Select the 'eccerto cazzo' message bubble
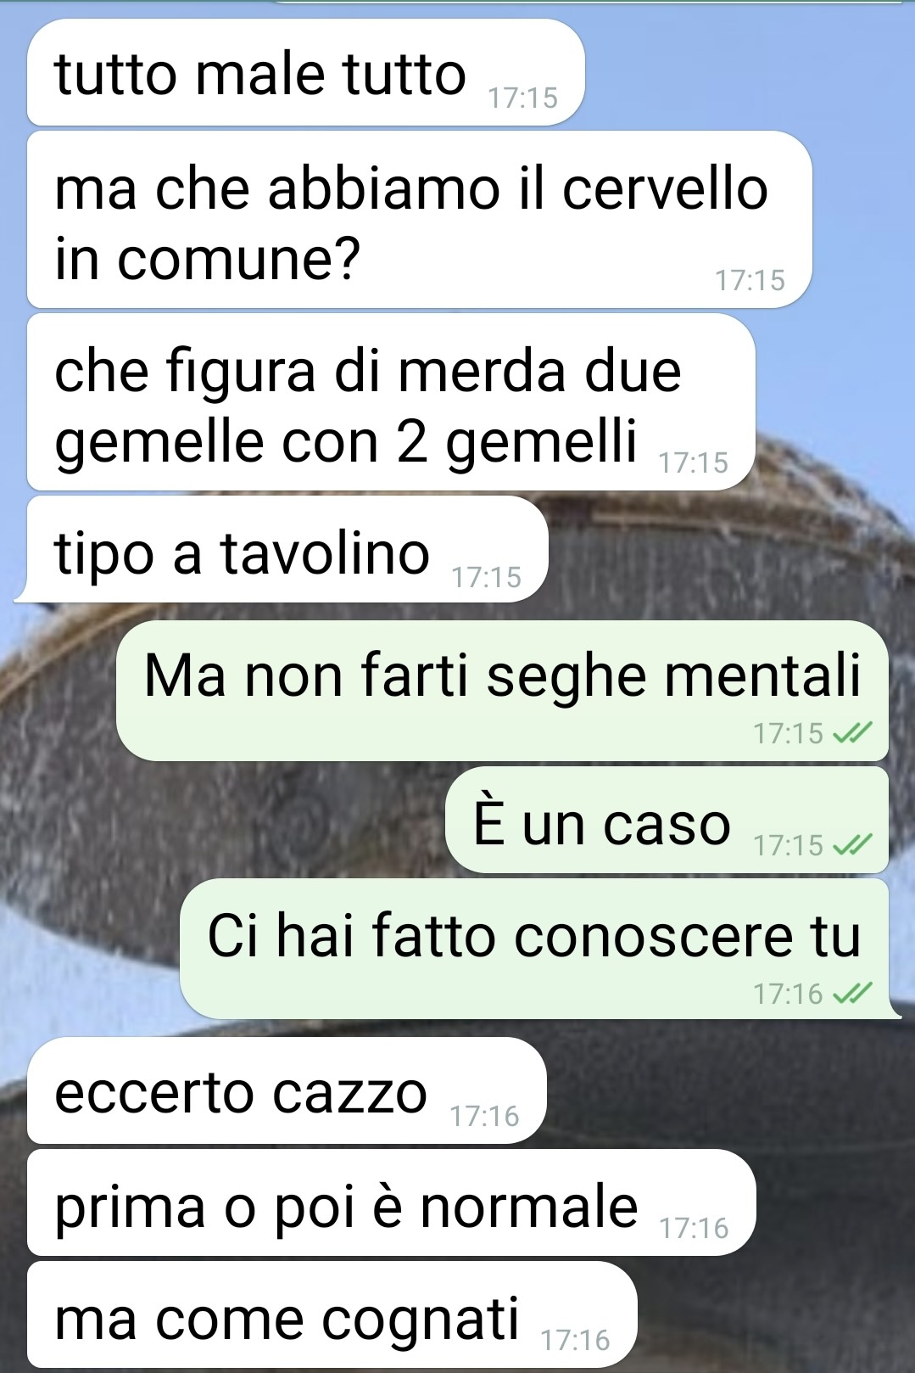The image size is (915, 1373). pos(287,1090)
